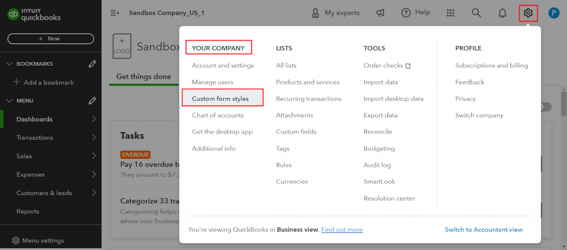Open Privacy from Profile
Screen dimensions: 567x250
[x=465, y=98]
